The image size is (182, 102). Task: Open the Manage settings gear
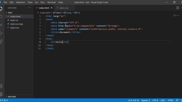(x=1, y=94)
